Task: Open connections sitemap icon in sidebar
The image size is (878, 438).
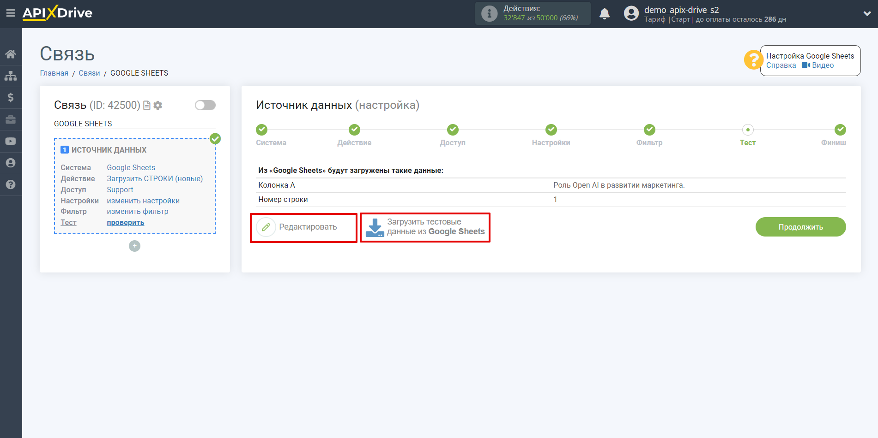Action: (x=11, y=76)
